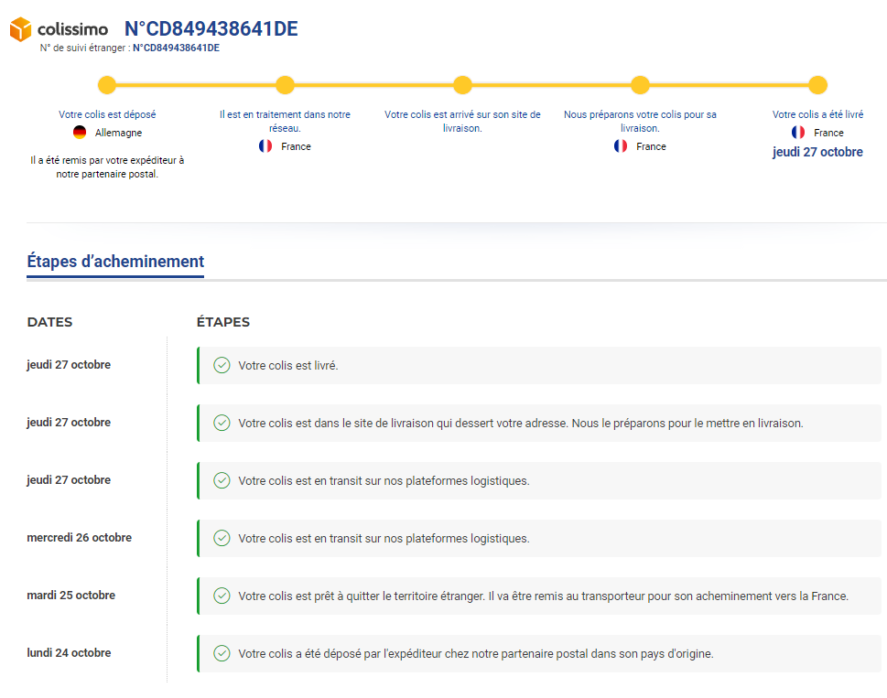Viewport: 887px width, 698px height.
Task: Click the main tracking number N°CD849438641DE heading
Action: tap(211, 29)
